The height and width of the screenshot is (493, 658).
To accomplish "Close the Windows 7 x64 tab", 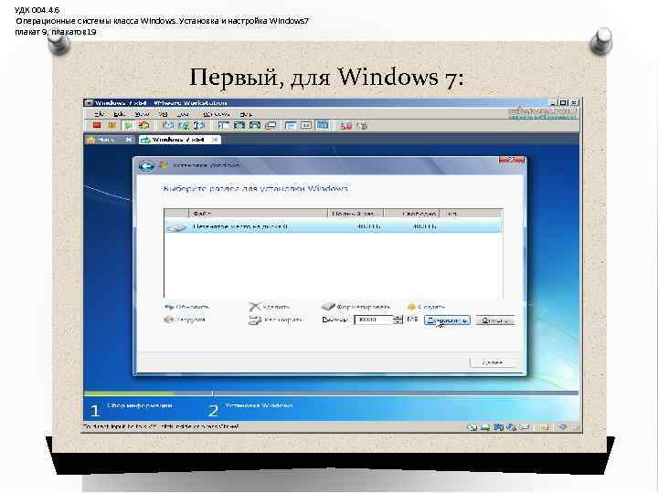I will pos(215,140).
